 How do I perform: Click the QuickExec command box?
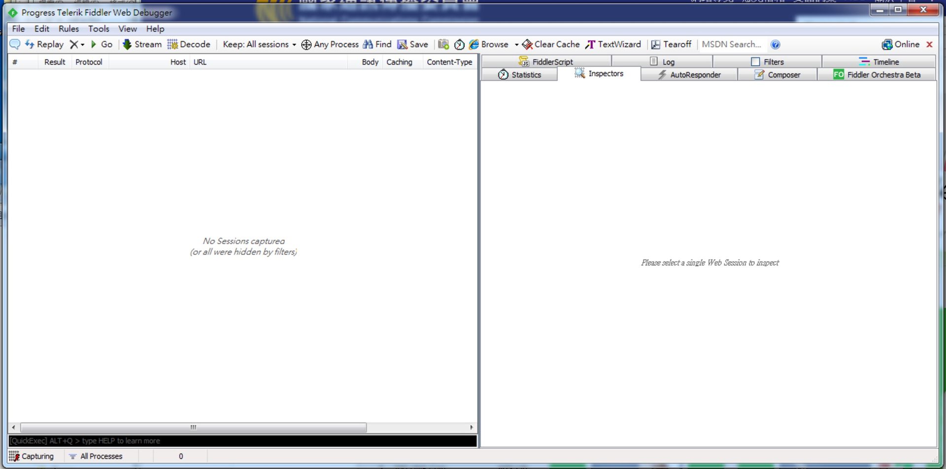click(242, 441)
